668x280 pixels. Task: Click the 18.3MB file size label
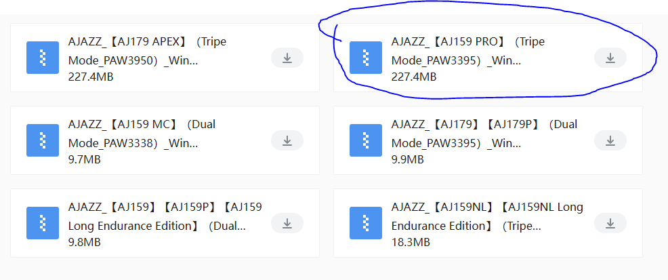(x=411, y=242)
